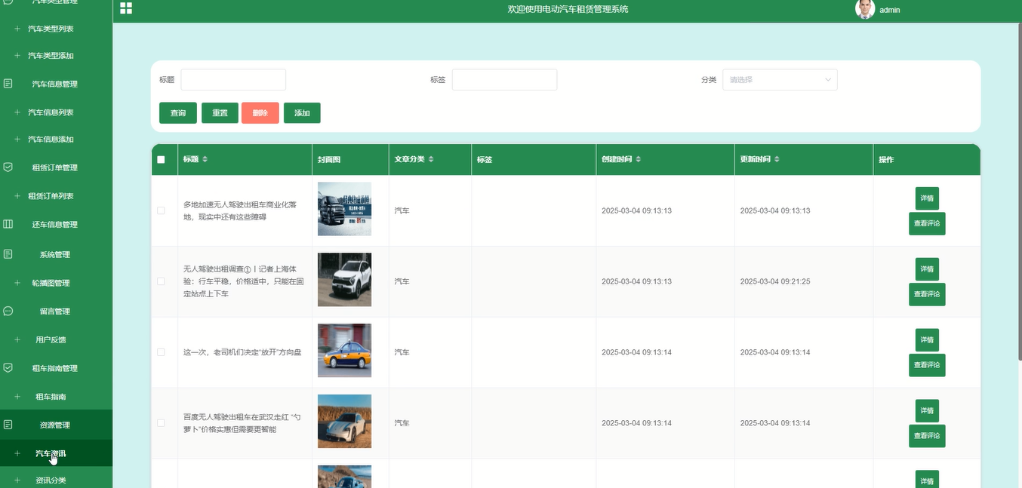The width and height of the screenshot is (1022, 488).
Task: Click the plus icon beside 汽车资讯
Action: tap(17, 453)
